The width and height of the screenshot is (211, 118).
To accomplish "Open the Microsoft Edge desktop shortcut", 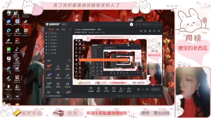I will coord(9,32).
